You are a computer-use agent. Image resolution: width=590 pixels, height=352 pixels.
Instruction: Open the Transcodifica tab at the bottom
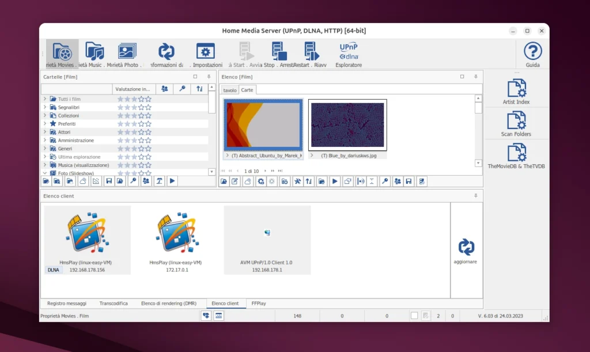point(114,303)
